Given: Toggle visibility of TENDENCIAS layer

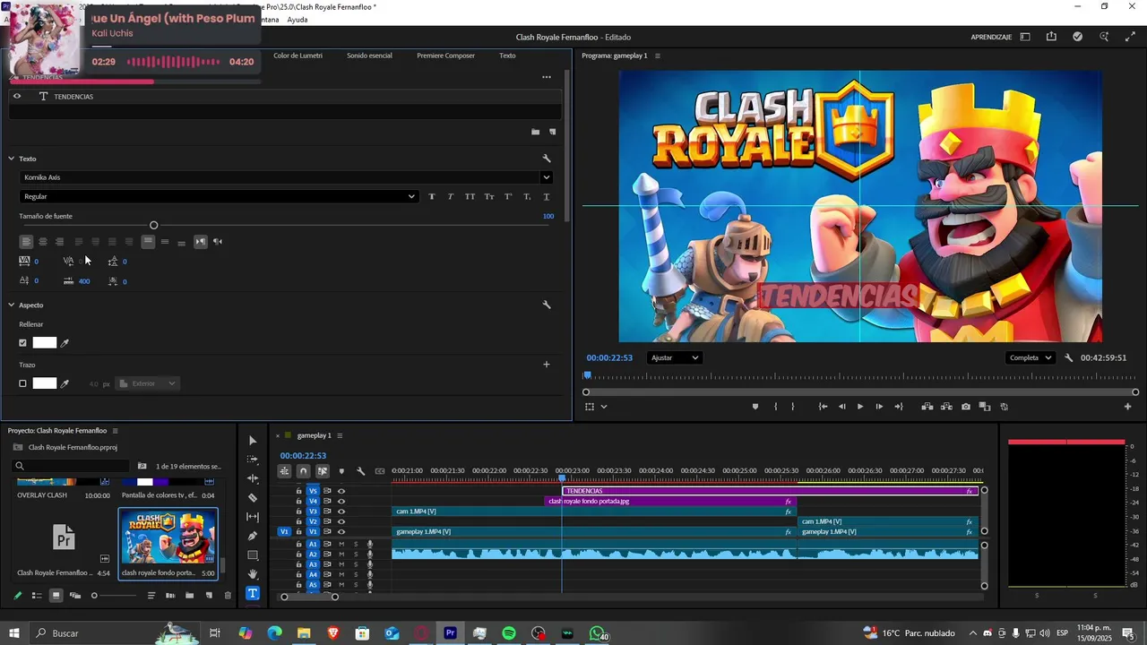Looking at the screenshot, I should click(16, 96).
